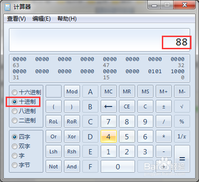Select the 十六进制 hexadecimal radio button
The width and height of the screenshot is (199, 182).
[x=26, y=92]
